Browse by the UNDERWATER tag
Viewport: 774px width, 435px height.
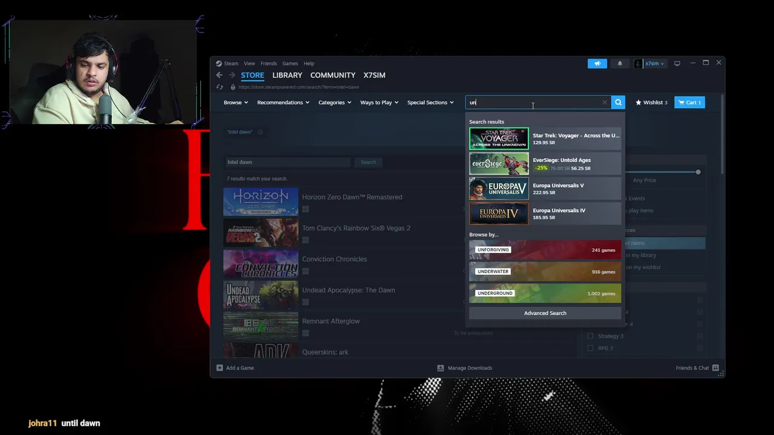click(545, 272)
